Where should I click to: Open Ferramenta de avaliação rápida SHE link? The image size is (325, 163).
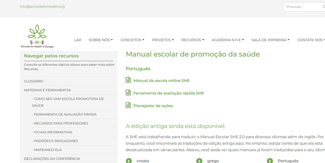169,93
